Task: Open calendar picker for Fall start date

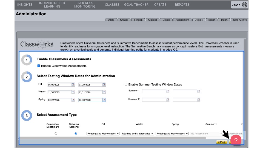Action: point(73,85)
